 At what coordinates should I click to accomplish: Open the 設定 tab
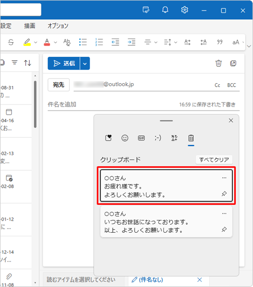point(6,26)
